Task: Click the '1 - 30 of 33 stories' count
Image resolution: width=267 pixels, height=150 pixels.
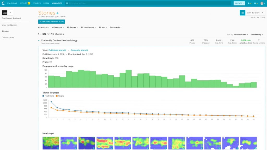Action: point(51,34)
